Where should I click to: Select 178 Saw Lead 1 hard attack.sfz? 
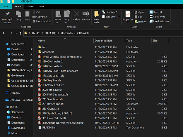click(60, 71)
